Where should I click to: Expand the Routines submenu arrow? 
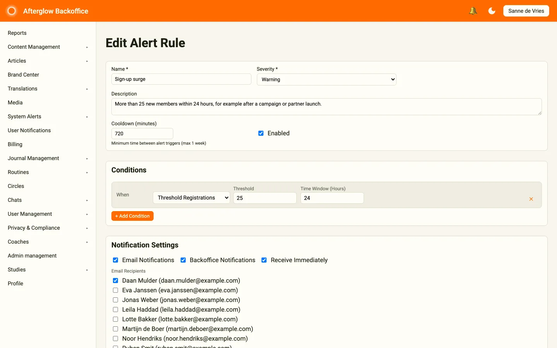87,172
